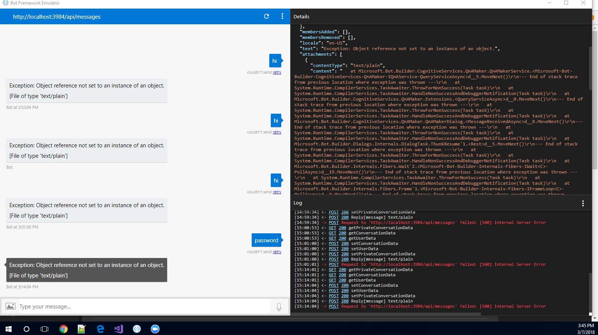The width and height of the screenshot is (598, 335).
Task: Click GET link for 15:00:53 getConversationData
Action: 332,233
